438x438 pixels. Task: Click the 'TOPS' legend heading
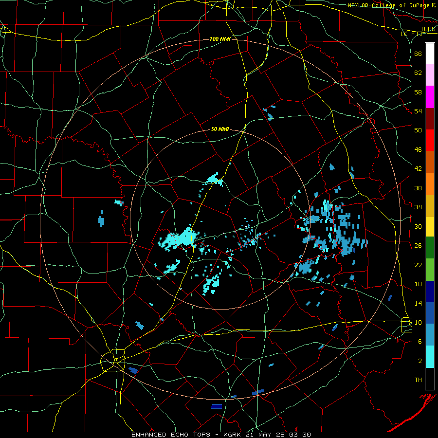coord(428,29)
